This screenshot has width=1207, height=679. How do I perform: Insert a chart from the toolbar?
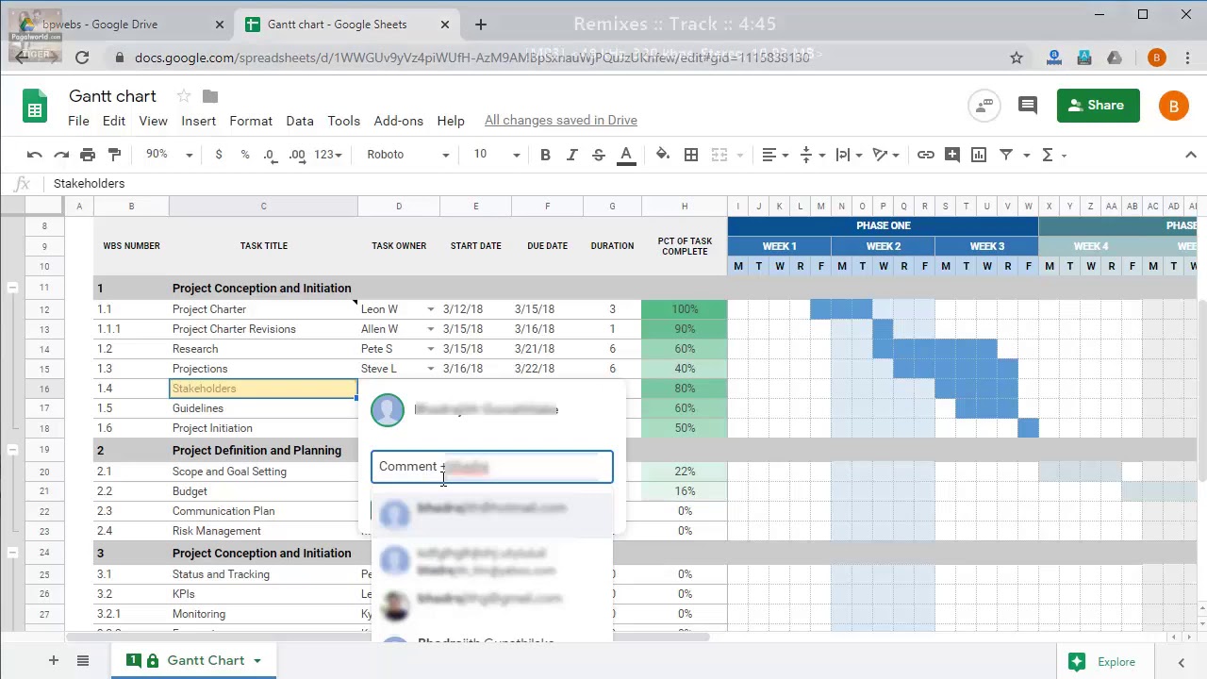pyautogui.click(x=979, y=155)
